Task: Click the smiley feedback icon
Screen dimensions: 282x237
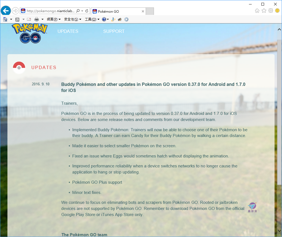Action: coord(277,11)
